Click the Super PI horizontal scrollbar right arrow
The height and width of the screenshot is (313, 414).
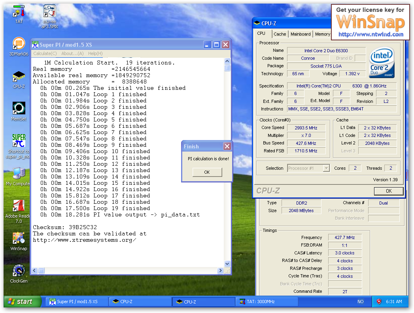click(221, 271)
